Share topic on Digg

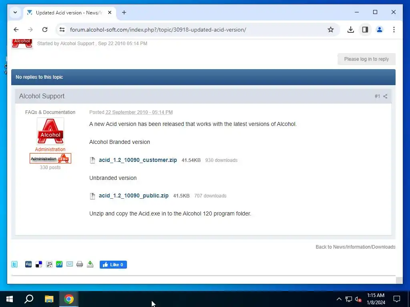[x=28, y=265]
